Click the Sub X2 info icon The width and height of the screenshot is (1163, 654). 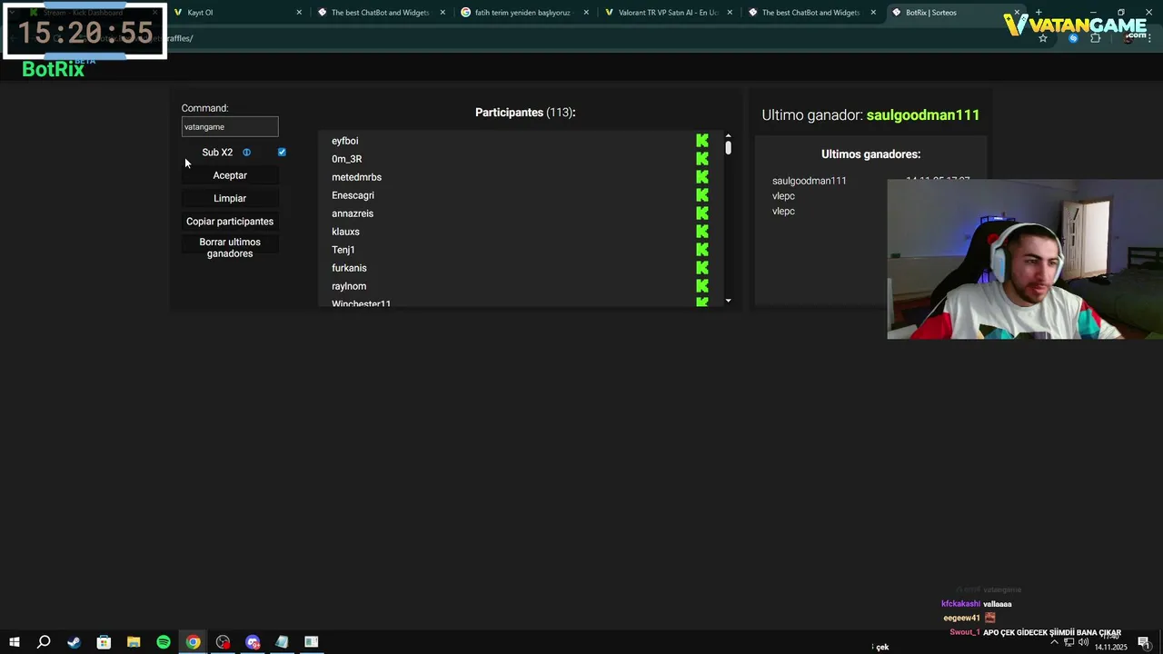(246, 153)
